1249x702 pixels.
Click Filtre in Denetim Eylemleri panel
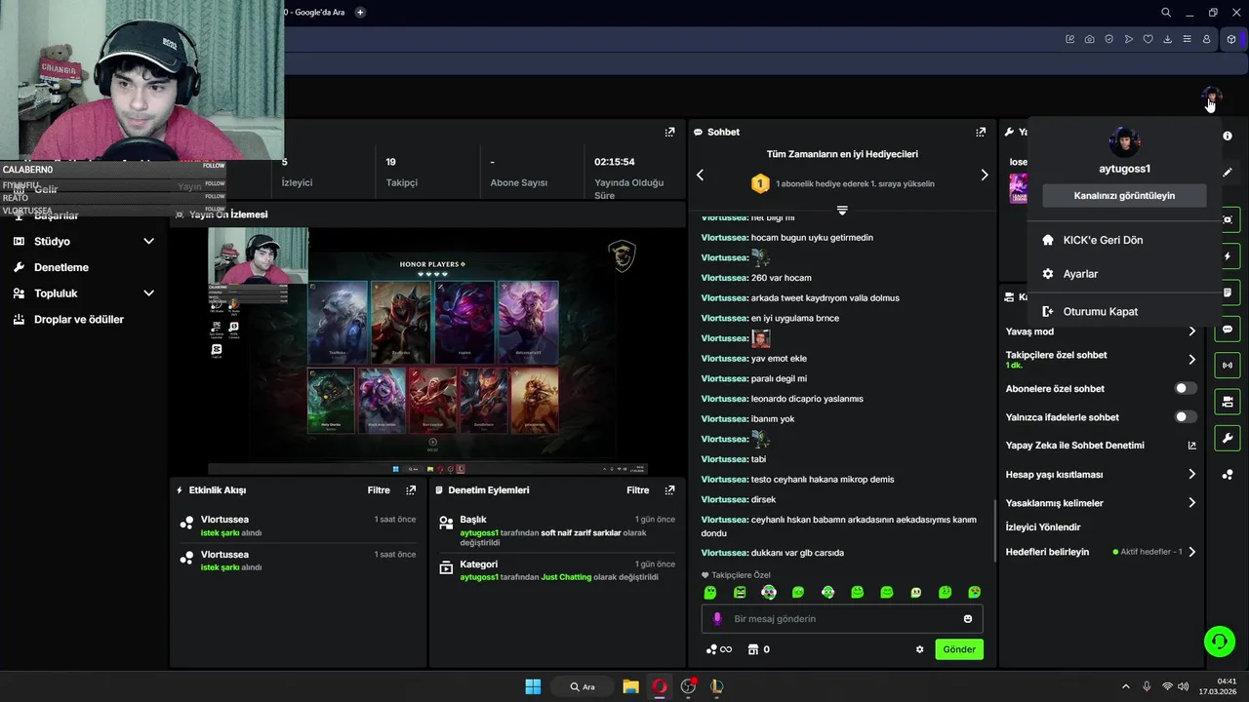pyautogui.click(x=637, y=490)
